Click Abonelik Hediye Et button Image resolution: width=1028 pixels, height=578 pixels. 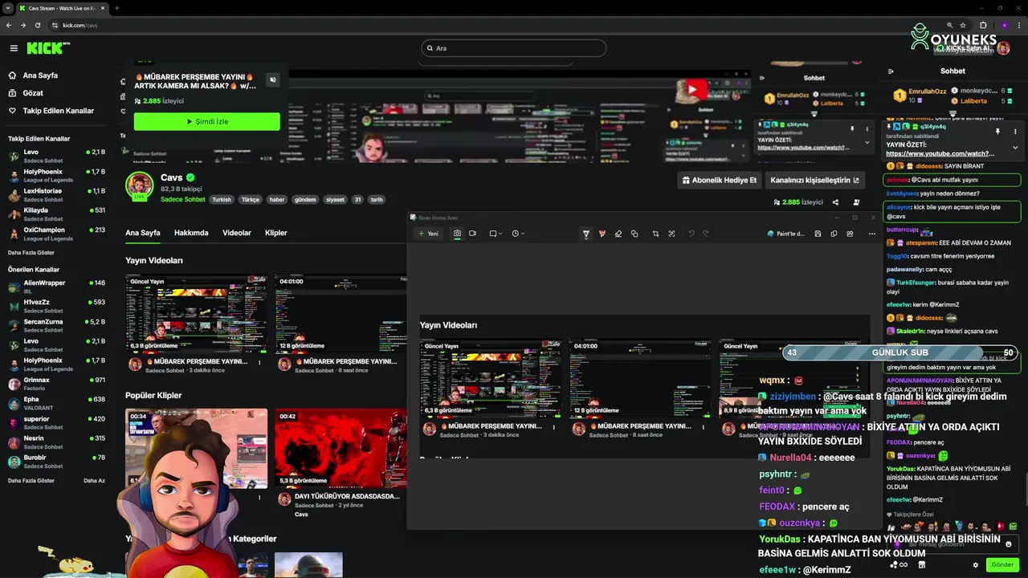click(x=719, y=181)
